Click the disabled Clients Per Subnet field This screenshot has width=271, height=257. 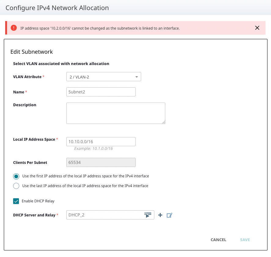tap(101, 162)
